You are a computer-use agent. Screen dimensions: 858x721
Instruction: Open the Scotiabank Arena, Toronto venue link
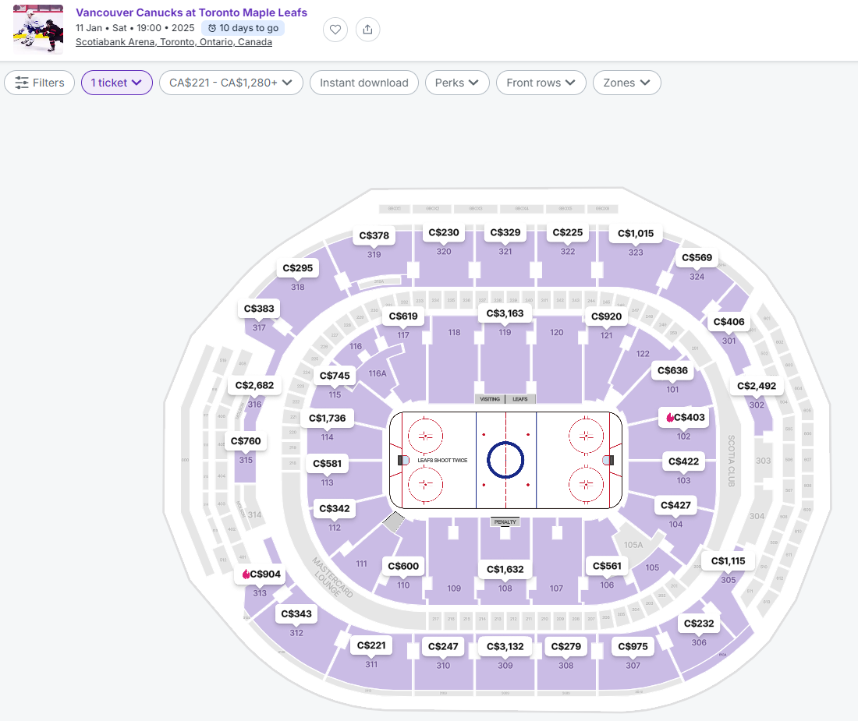tap(173, 42)
